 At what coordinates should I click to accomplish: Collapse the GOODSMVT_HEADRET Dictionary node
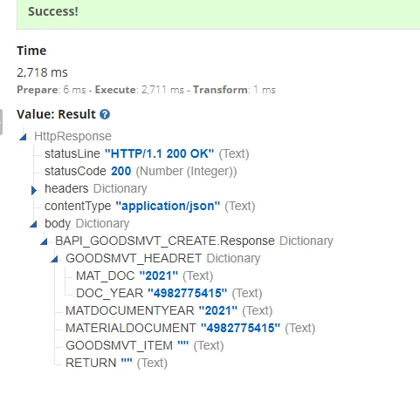(x=55, y=259)
